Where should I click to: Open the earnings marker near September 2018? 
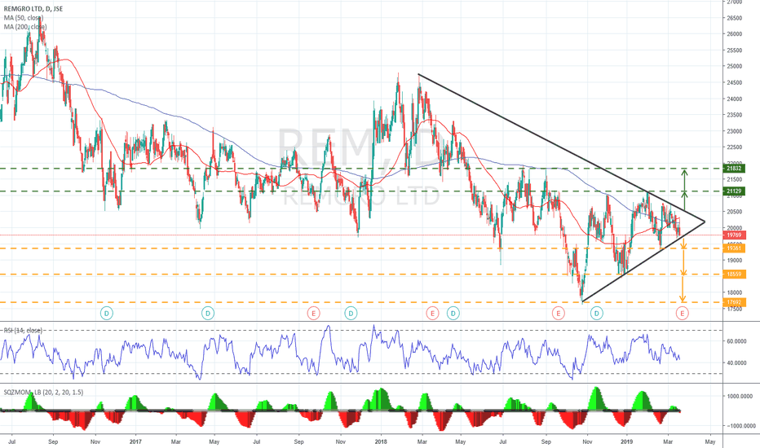point(559,314)
